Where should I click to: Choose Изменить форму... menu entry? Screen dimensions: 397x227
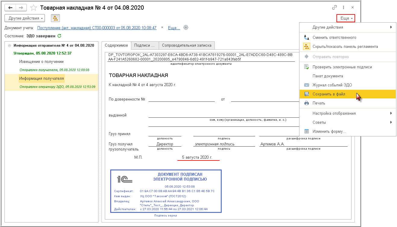point(348,132)
